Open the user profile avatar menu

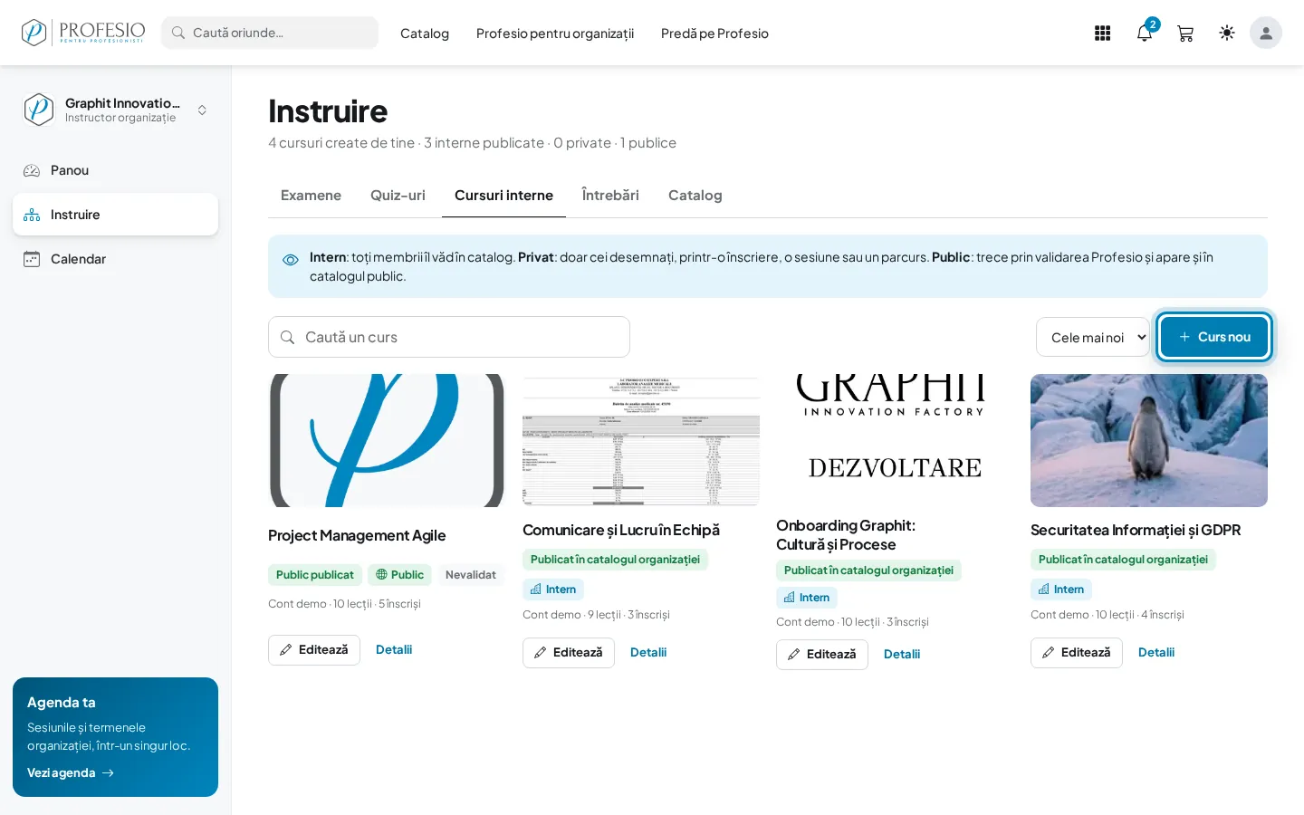(1266, 33)
